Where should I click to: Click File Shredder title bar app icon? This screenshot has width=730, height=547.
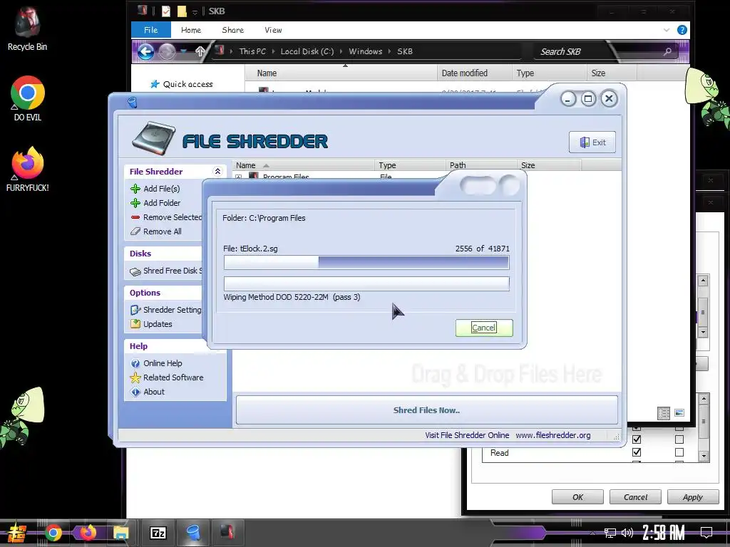[x=132, y=102]
